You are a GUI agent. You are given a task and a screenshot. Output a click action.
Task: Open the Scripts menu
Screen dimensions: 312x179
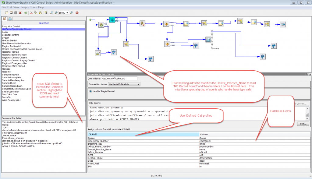pos(24,7)
